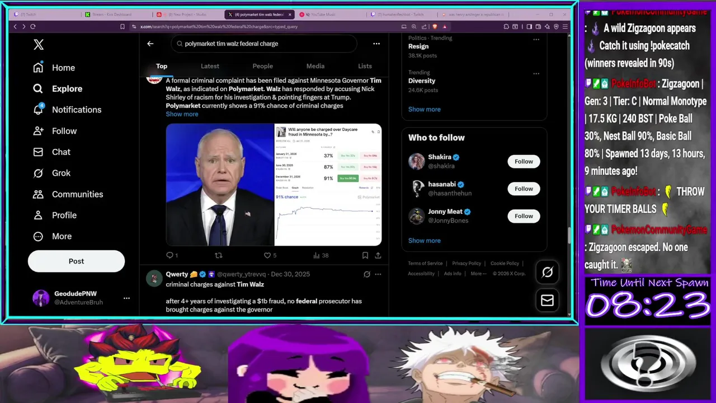Open Tim Walz photo in post

point(220,185)
